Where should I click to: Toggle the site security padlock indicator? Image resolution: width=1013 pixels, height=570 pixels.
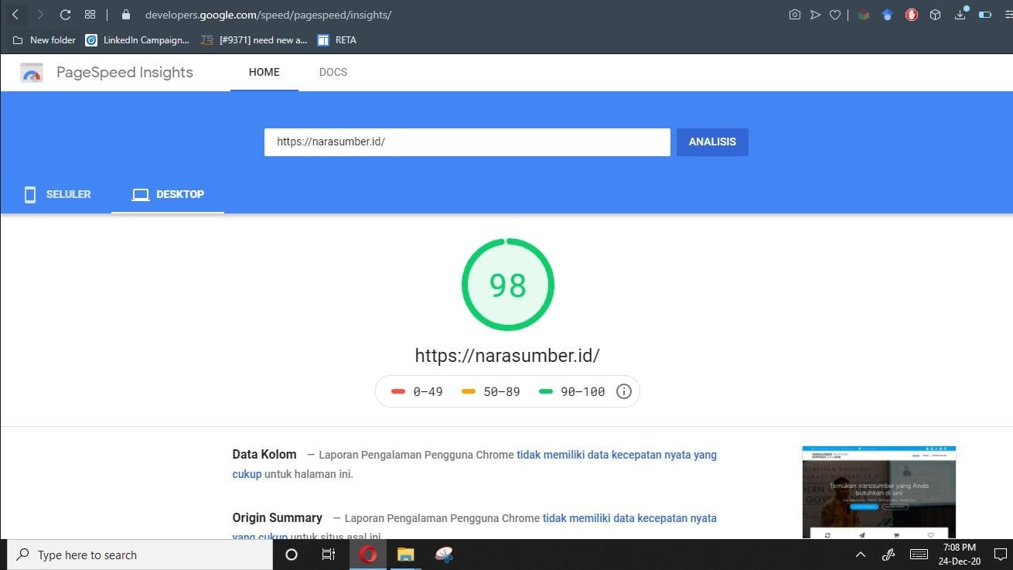point(124,14)
